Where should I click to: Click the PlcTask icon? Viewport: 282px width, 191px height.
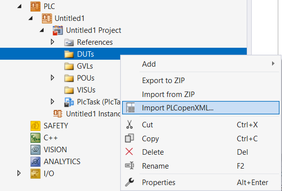69,102
